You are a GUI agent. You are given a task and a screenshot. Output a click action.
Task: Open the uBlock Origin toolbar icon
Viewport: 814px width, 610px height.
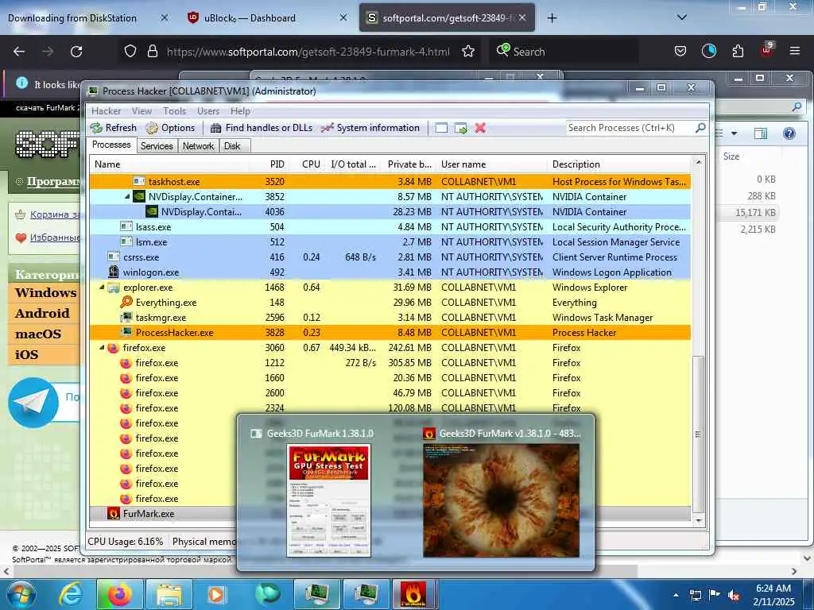point(767,50)
